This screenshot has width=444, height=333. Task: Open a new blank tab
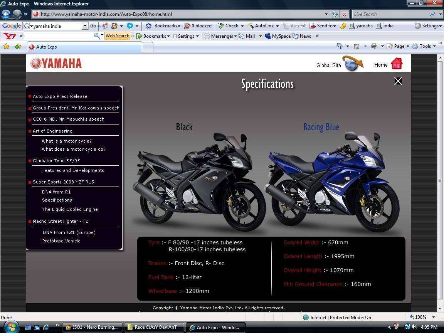tap(148, 47)
